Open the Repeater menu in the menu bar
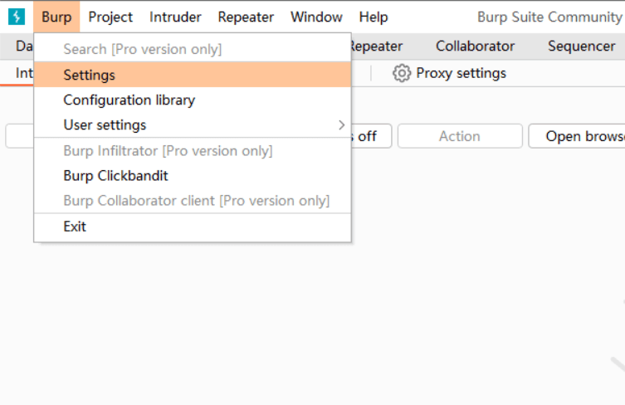Image resolution: width=625 pixels, height=405 pixels. pyautogui.click(x=246, y=17)
